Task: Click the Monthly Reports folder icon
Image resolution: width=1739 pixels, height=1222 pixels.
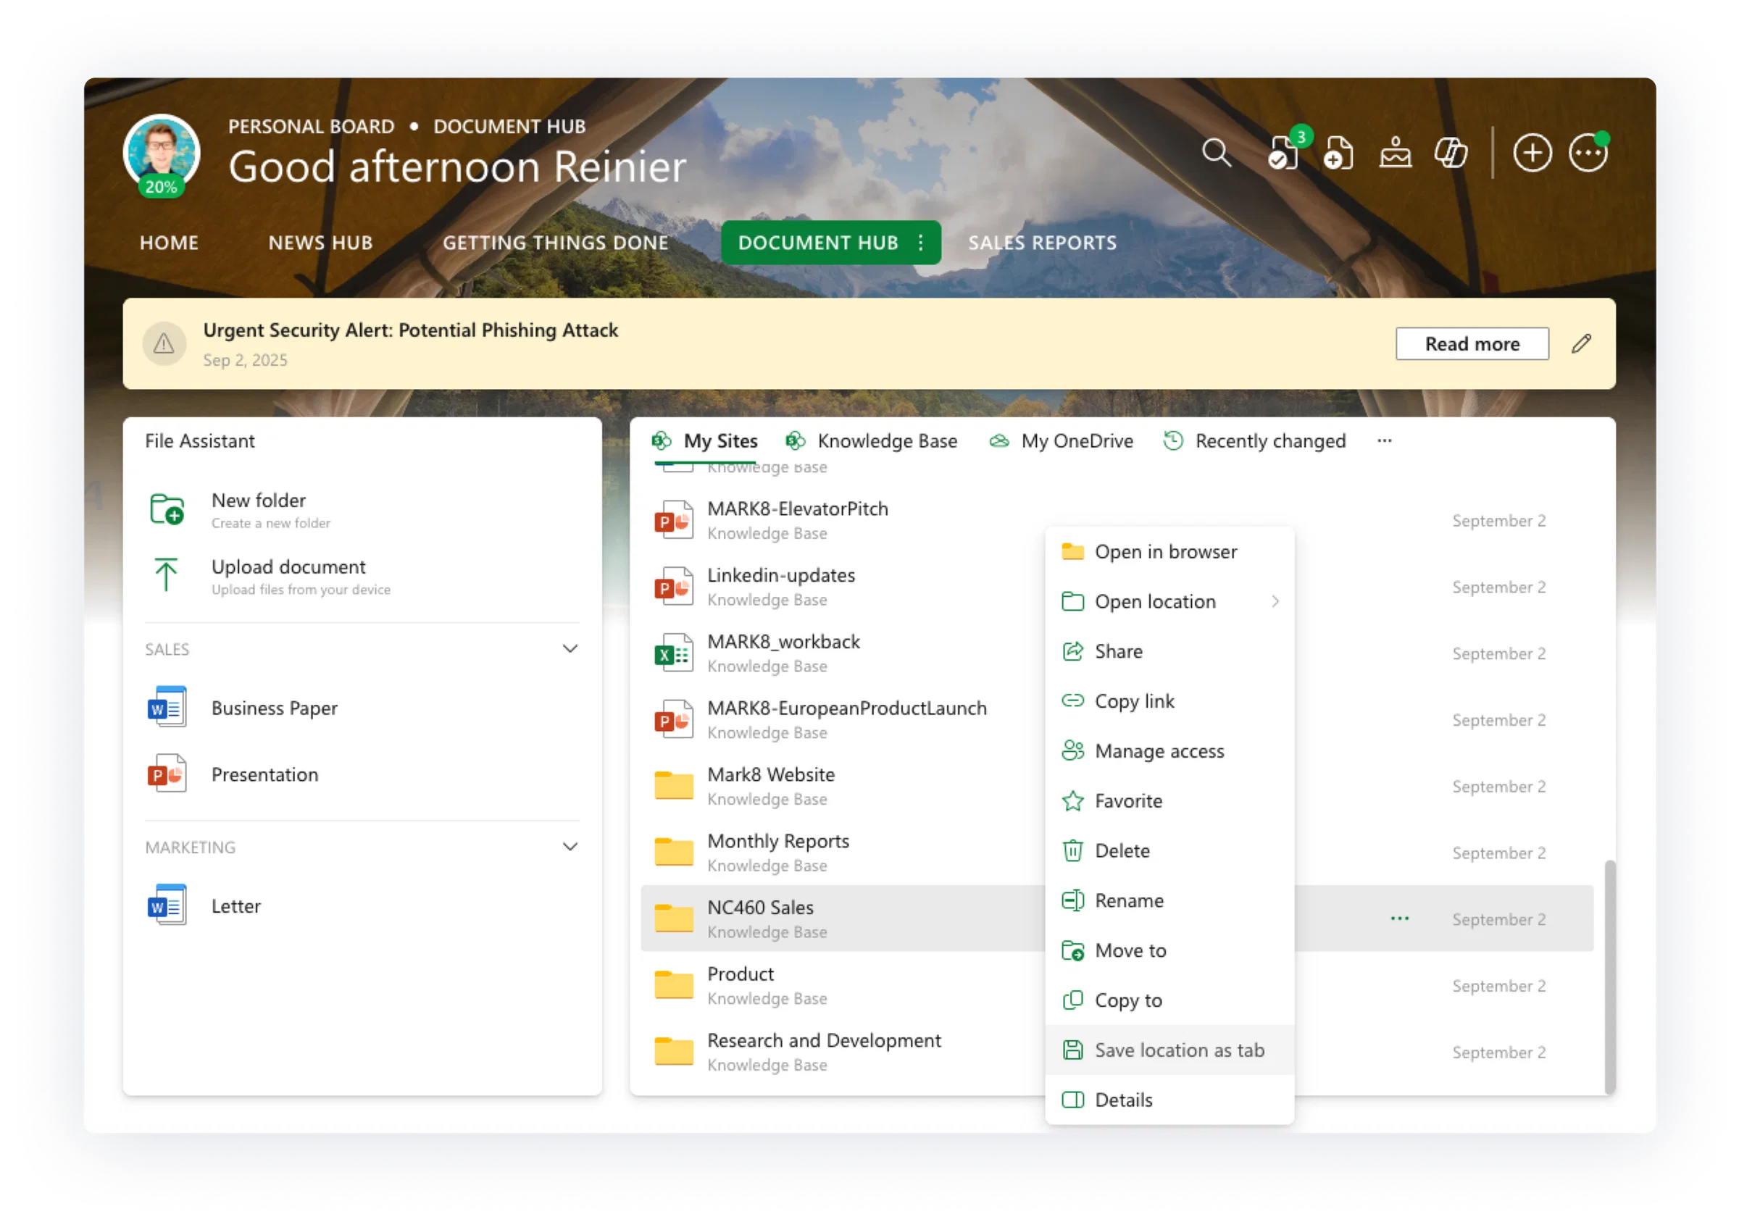Action: tap(673, 853)
